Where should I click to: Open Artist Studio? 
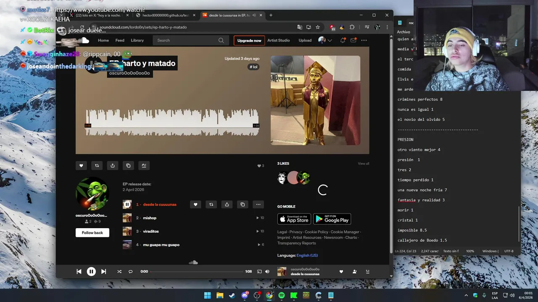click(279, 40)
